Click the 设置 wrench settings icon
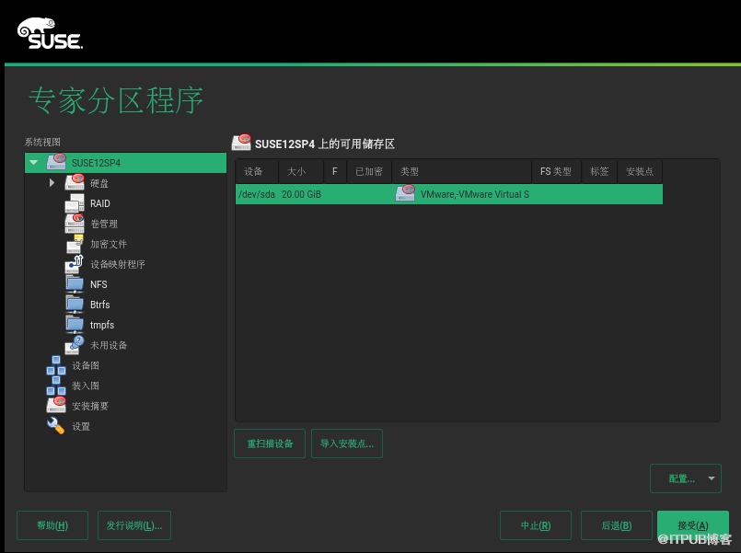 (x=56, y=425)
